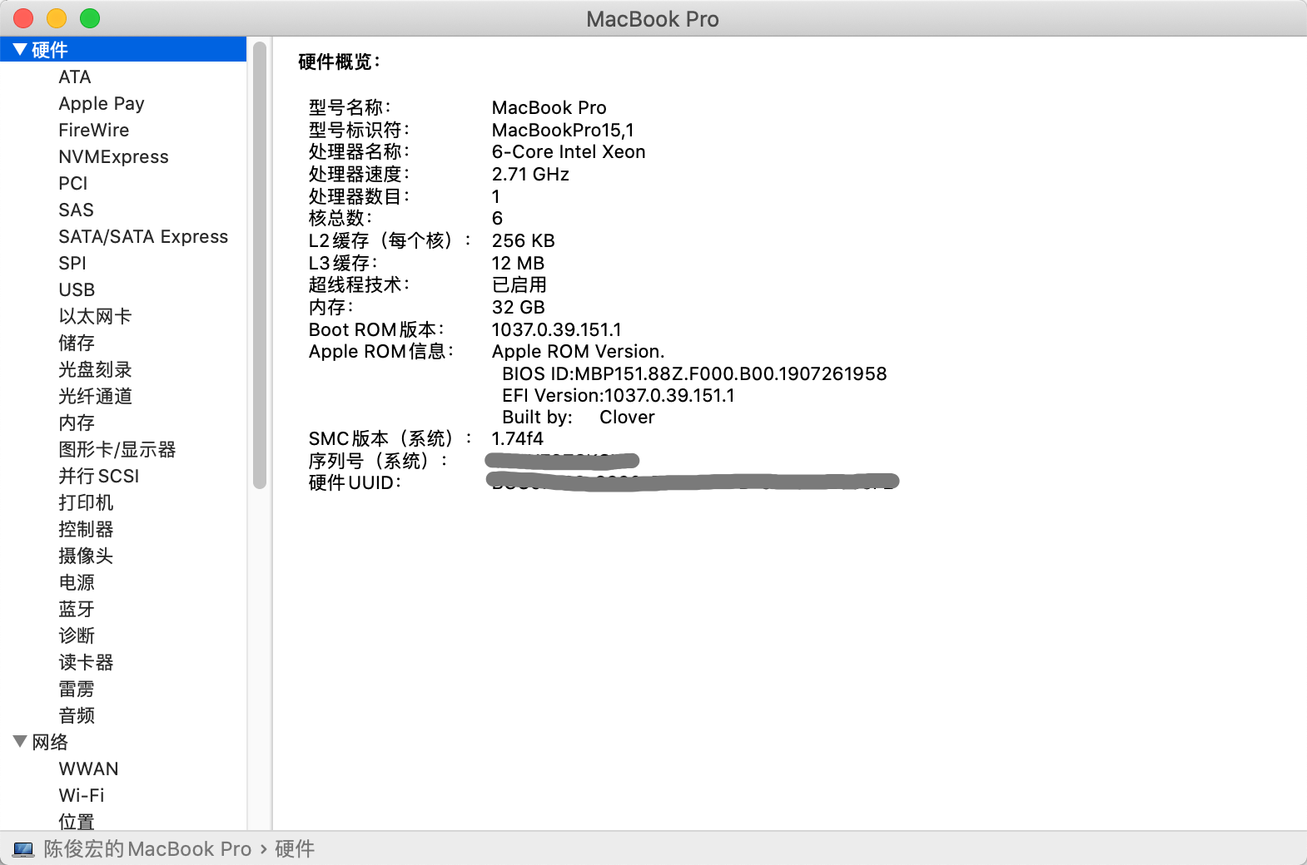1307x865 pixels.
Task: Click the L3 cache value 12 MB
Action: [518, 263]
